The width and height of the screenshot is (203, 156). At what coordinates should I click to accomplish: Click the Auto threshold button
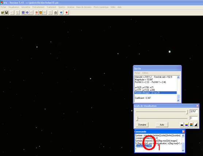pos(162,125)
